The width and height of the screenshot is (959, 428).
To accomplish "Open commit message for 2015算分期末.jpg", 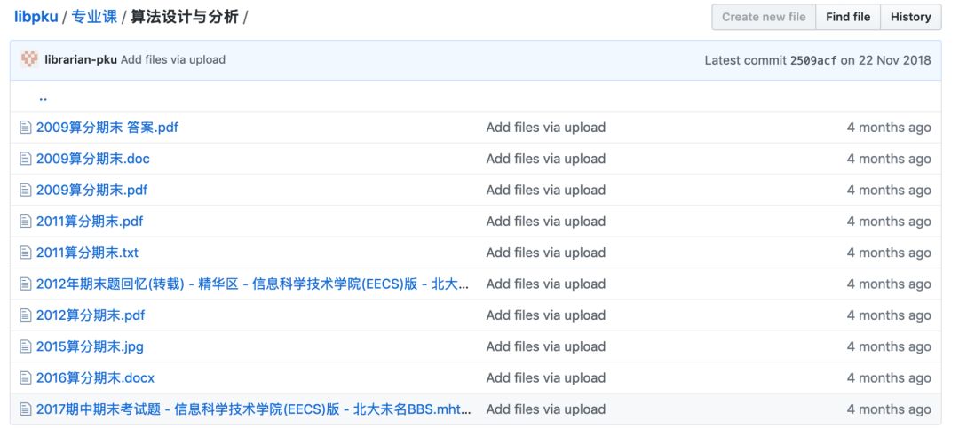I will click(x=545, y=346).
